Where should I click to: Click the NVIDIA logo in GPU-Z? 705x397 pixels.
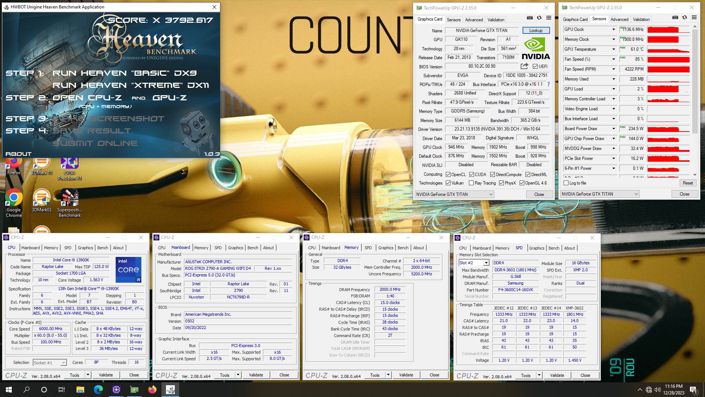click(x=536, y=49)
